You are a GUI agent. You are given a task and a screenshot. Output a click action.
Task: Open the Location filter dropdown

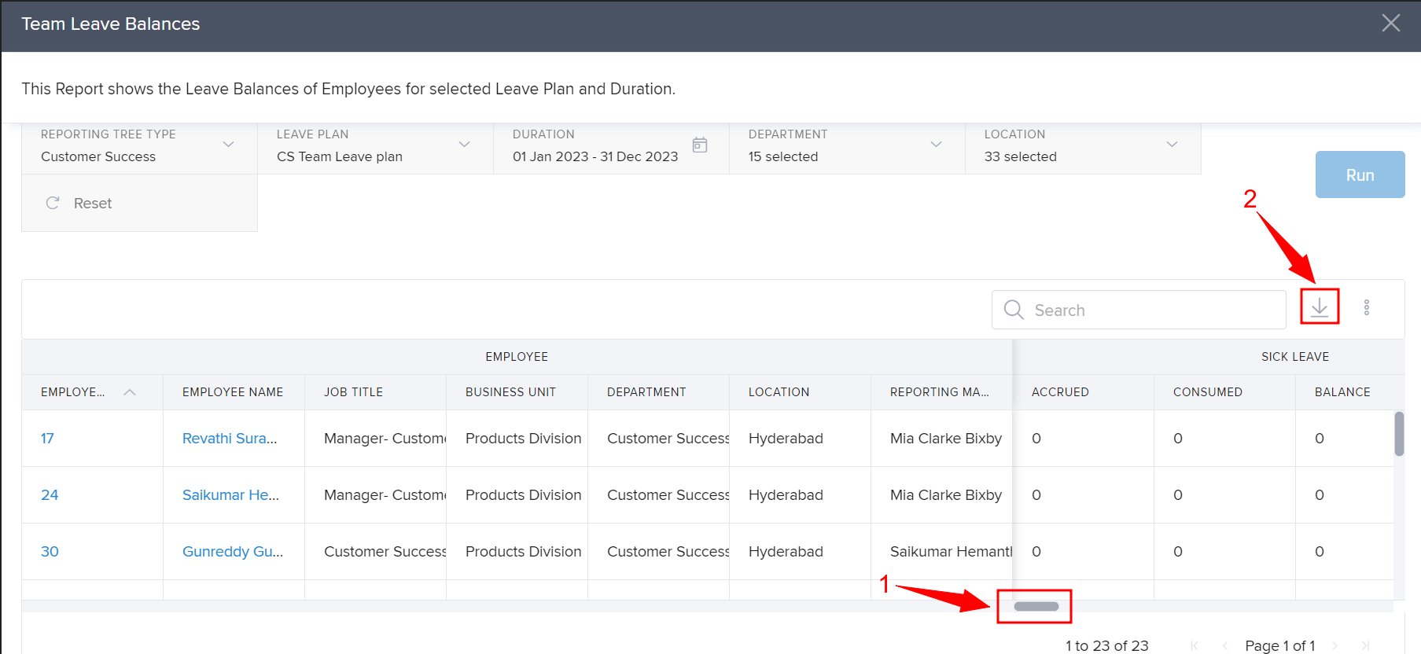[x=1172, y=145]
